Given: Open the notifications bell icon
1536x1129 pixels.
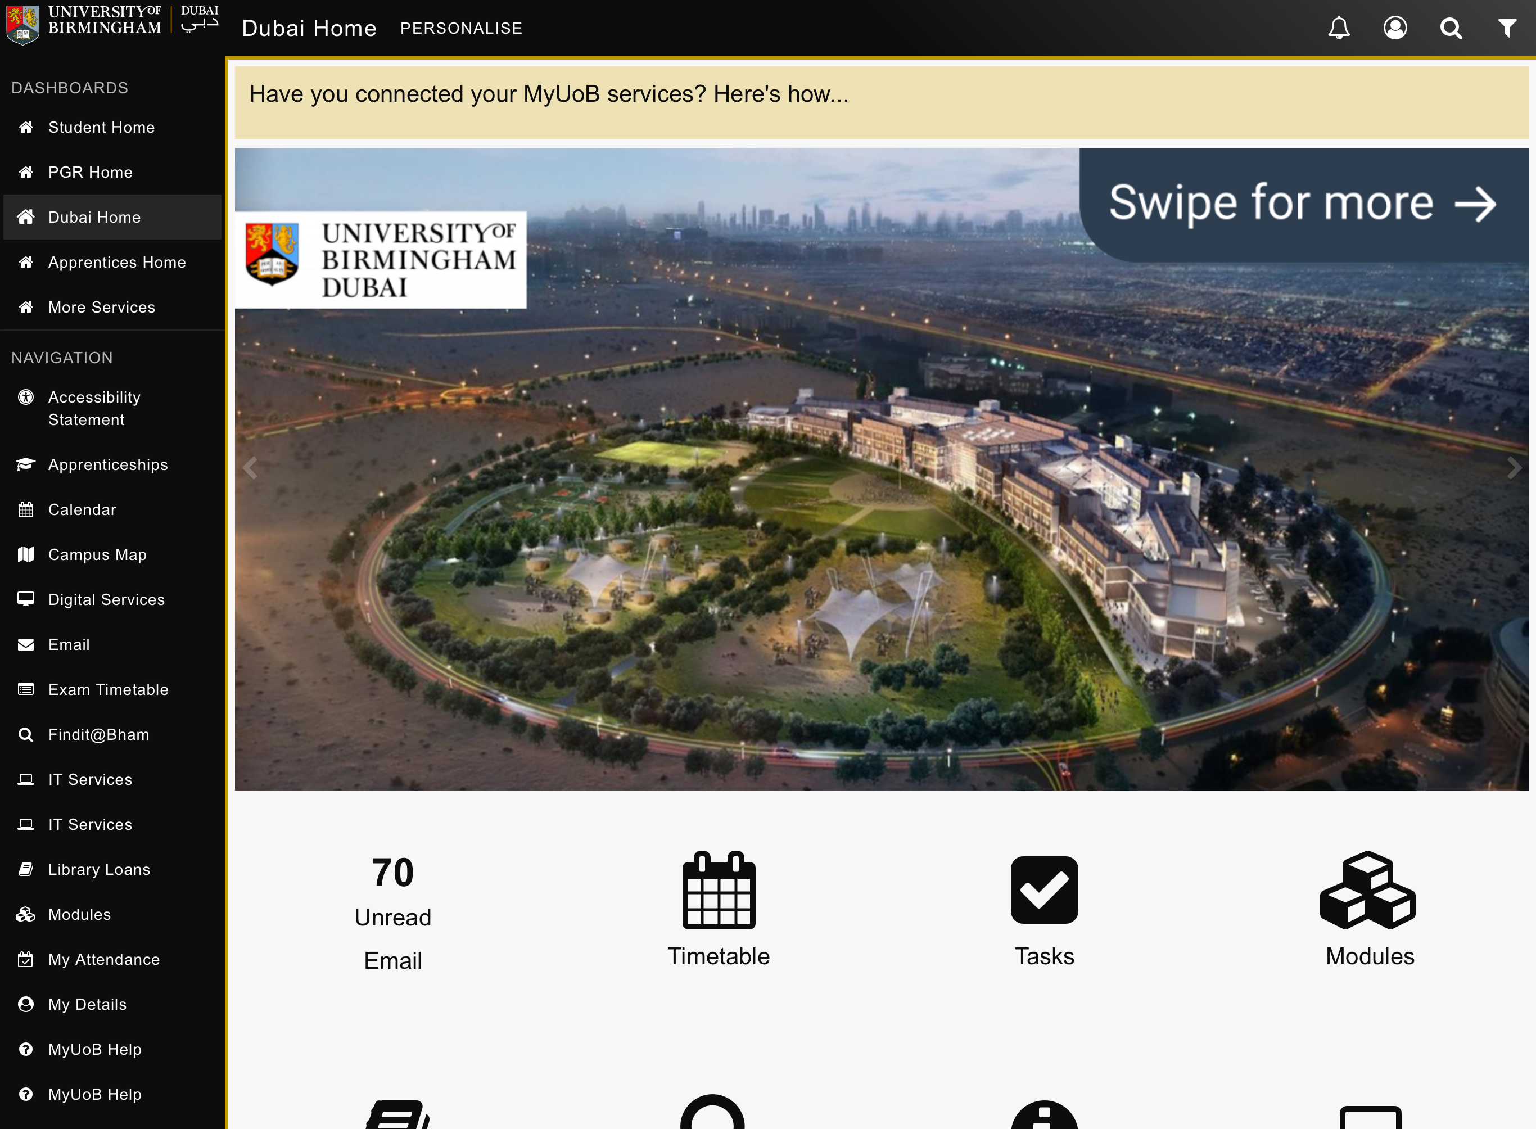Looking at the screenshot, I should (1339, 28).
